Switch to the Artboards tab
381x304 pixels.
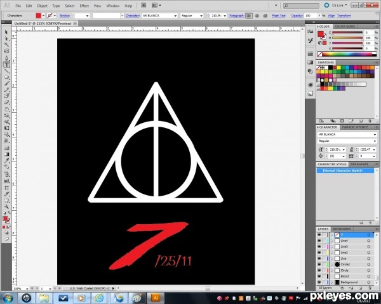coord(342,229)
